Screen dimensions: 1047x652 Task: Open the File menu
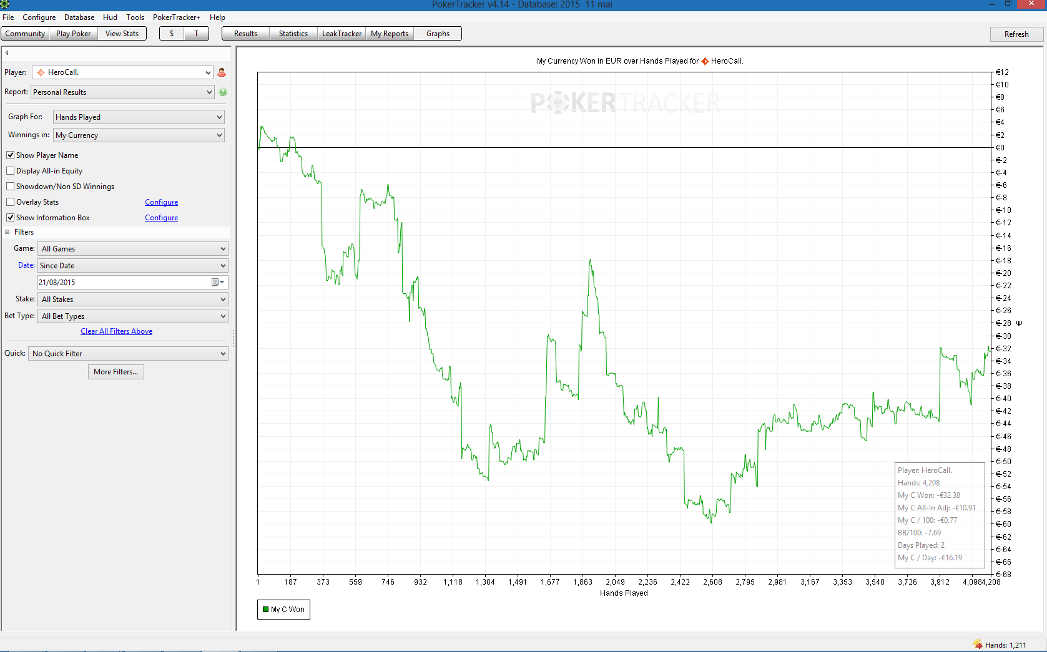click(x=8, y=17)
